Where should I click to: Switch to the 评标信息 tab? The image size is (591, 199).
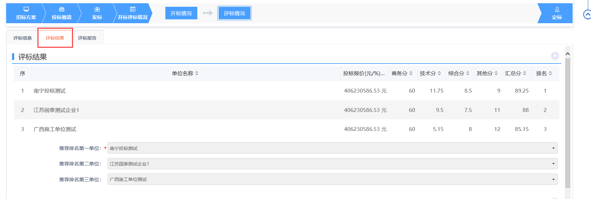point(23,38)
